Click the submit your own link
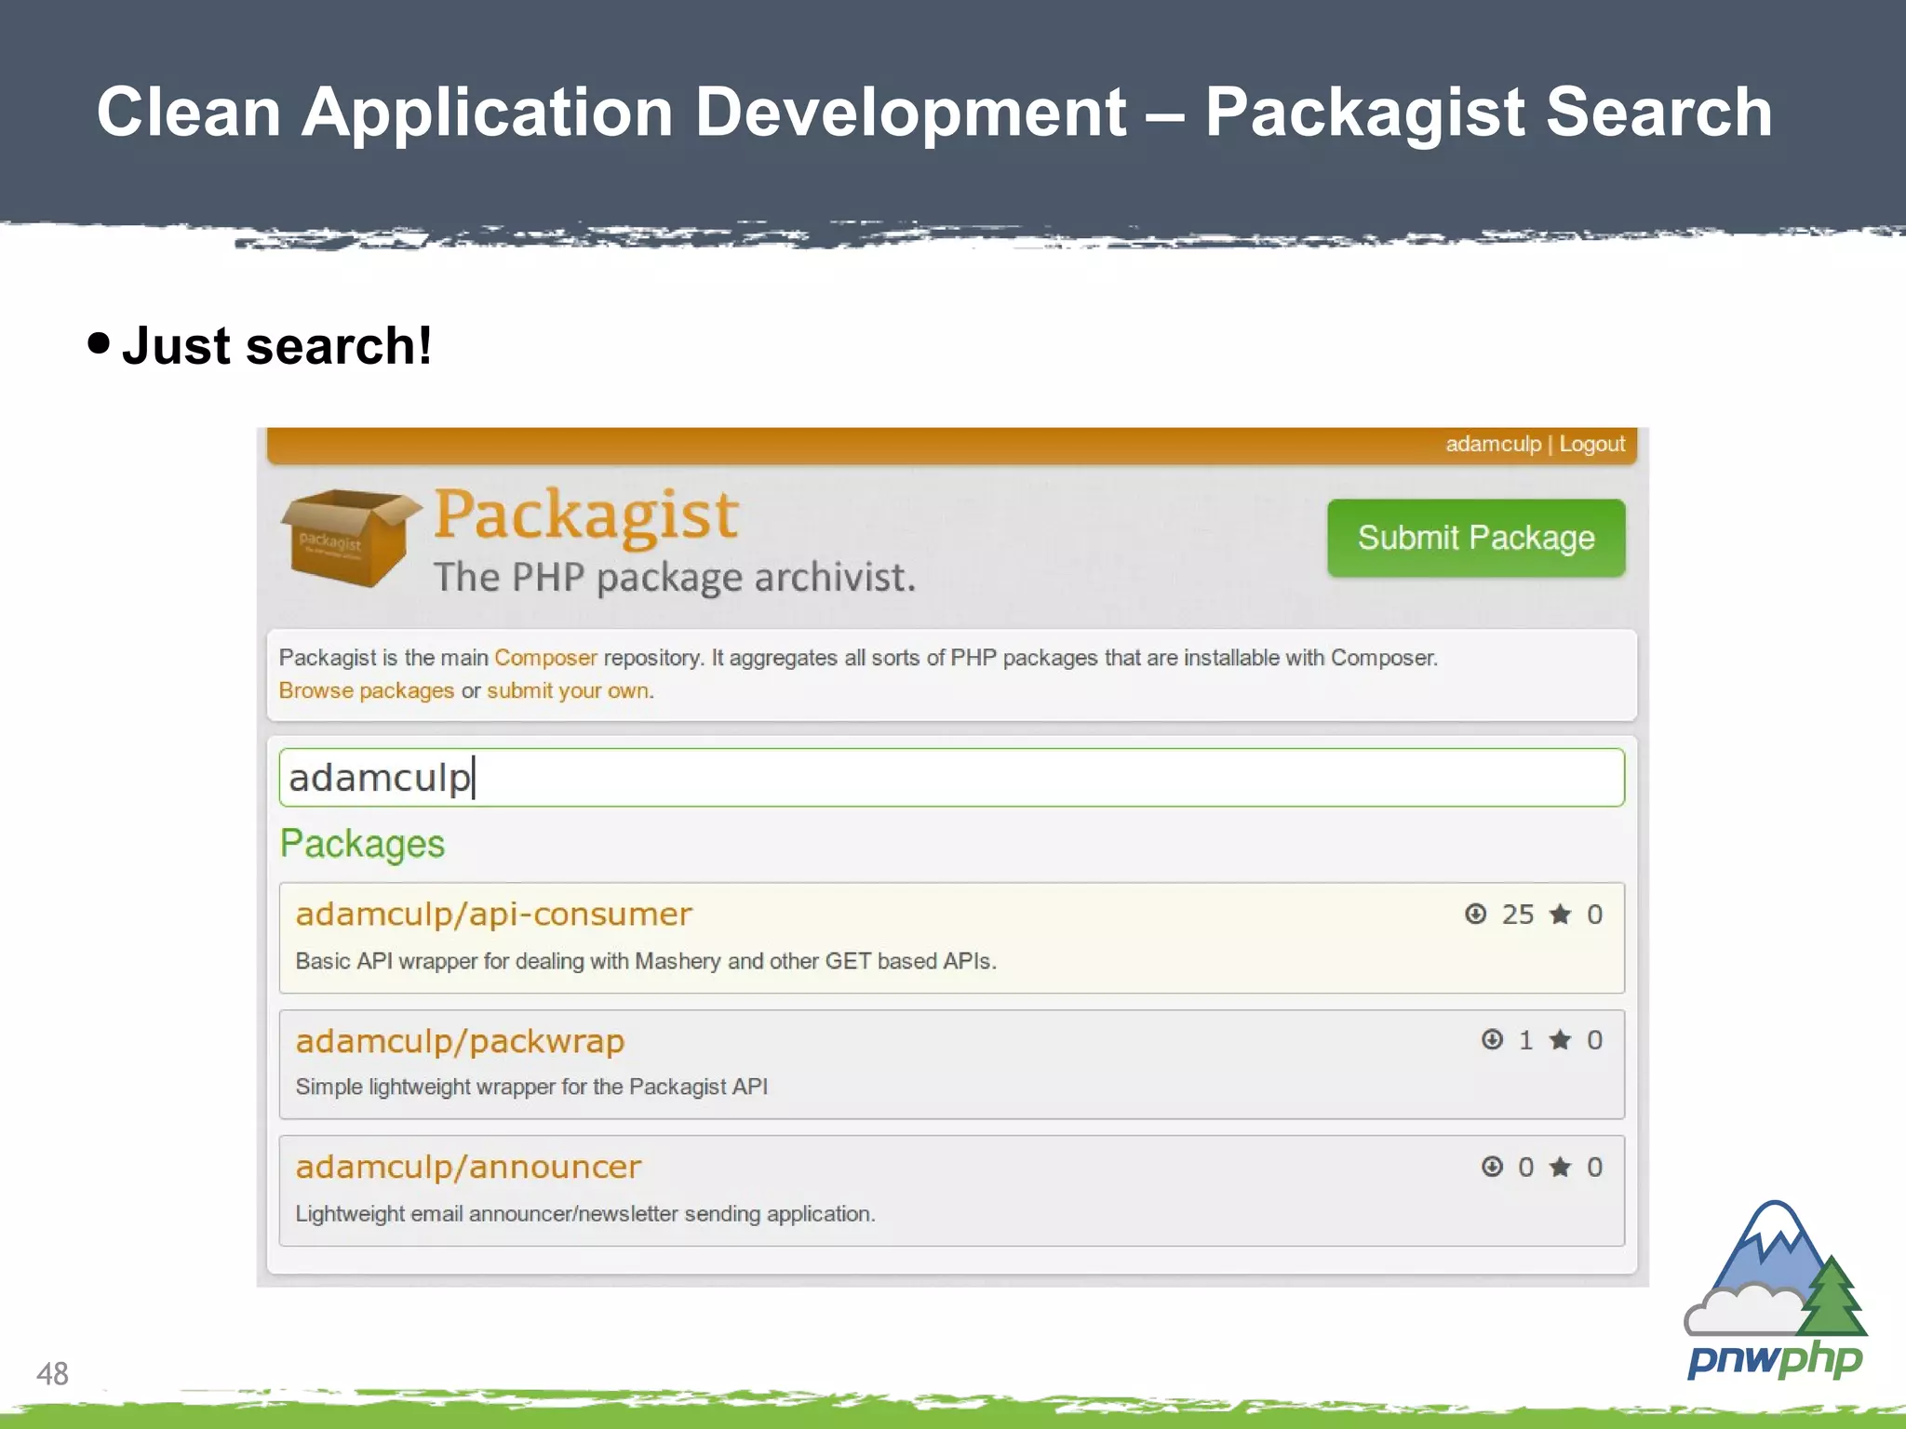Viewport: 1906px width, 1429px height. click(568, 690)
